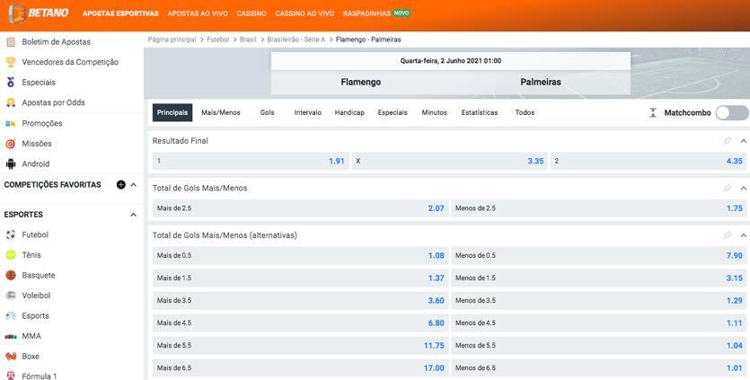Open Raspadinhas Novo section
The width and height of the screenshot is (750, 380).
(376, 13)
